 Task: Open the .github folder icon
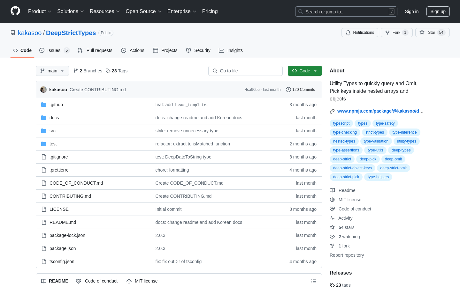[44, 105]
